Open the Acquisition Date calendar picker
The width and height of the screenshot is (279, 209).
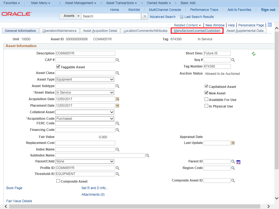tap(117, 99)
